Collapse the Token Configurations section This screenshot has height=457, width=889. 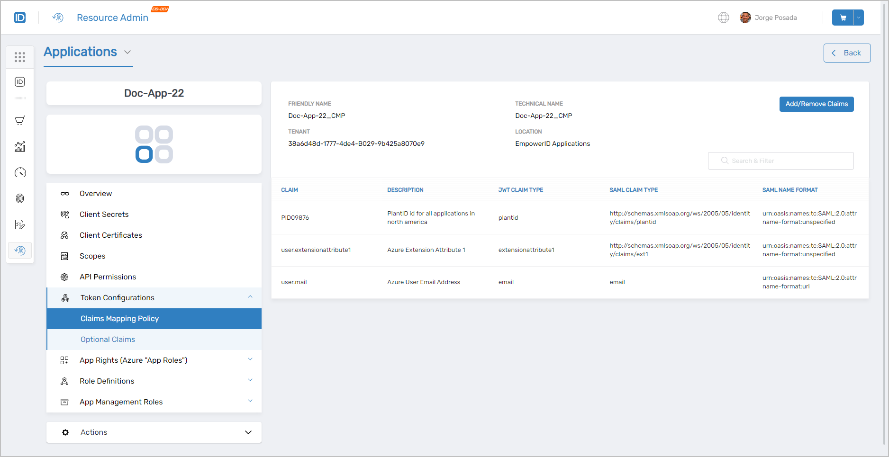[x=250, y=297]
